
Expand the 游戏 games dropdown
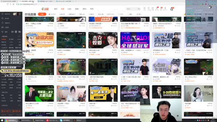pos(84,9)
